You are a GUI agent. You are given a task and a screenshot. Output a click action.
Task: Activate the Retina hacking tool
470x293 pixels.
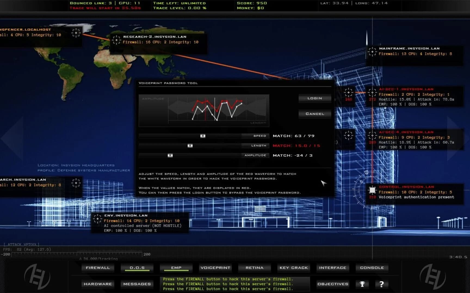point(254,268)
